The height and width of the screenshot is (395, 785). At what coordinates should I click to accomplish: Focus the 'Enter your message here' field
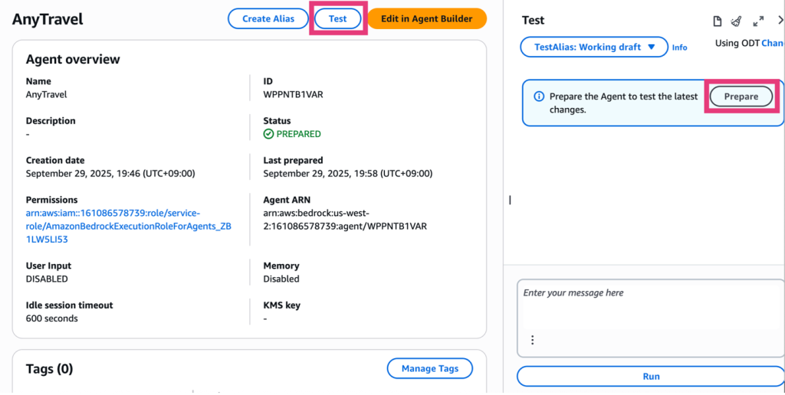click(650, 306)
